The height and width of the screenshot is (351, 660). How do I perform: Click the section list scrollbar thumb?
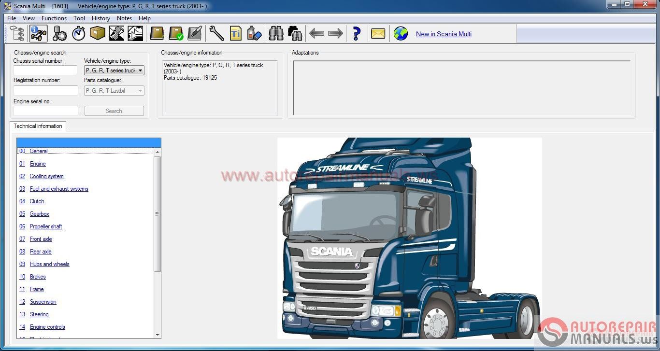(x=158, y=213)
